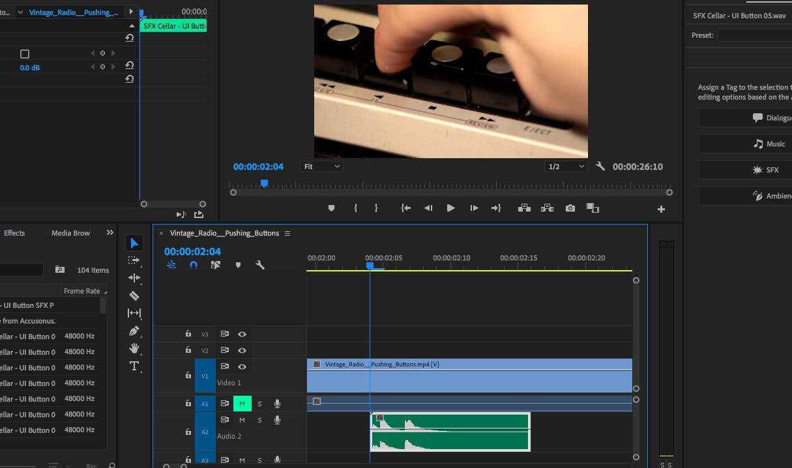Click the Effect Controls export icon
The height and width of the screenshot is (468, 792).
click(198, 214)
